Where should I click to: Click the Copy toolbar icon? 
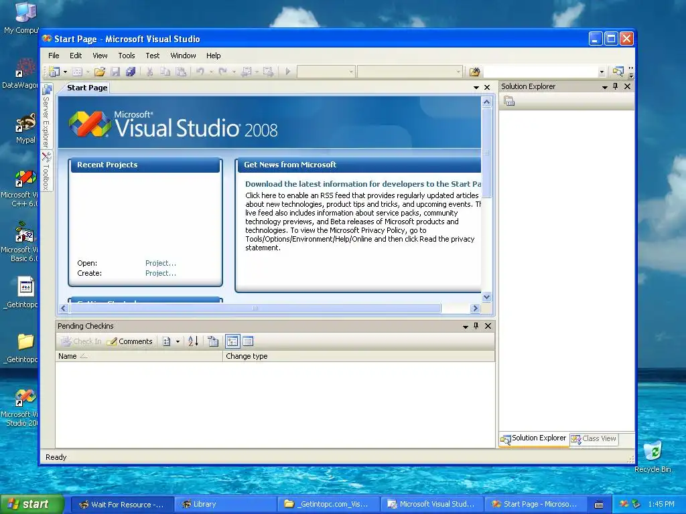tap(165, 72)
